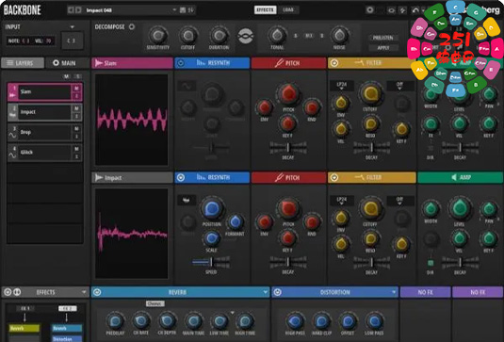
Task: Select the FX 1 bus tab
Action: [25, 308]
